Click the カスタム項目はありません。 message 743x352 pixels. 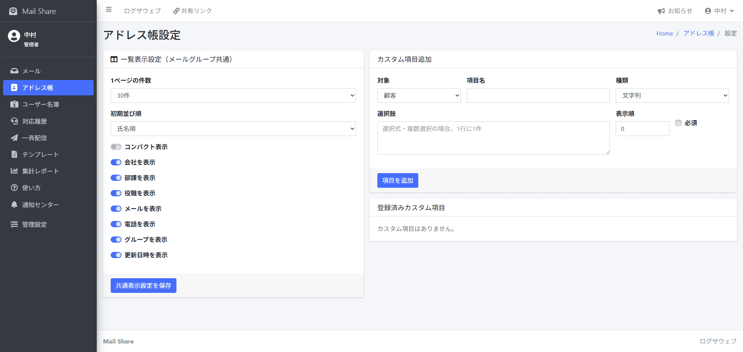[417, 229]
